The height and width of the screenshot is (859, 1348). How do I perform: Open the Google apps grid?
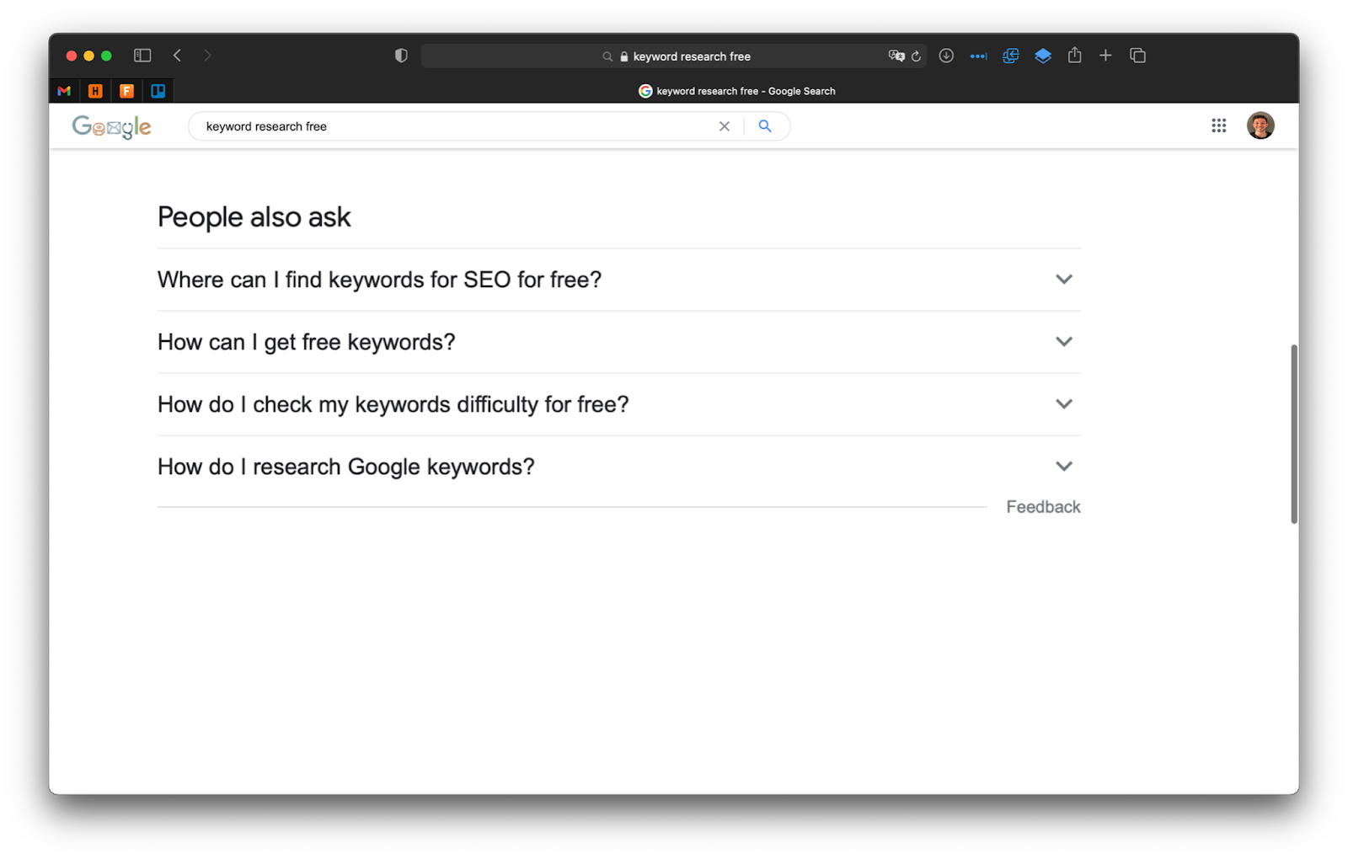click(x=1218, y=125)
